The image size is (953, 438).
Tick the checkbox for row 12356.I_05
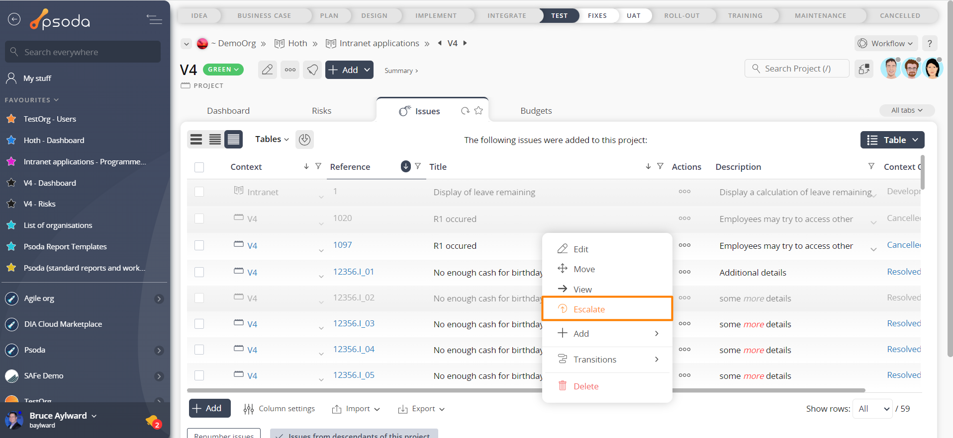[x=199, y=375]
